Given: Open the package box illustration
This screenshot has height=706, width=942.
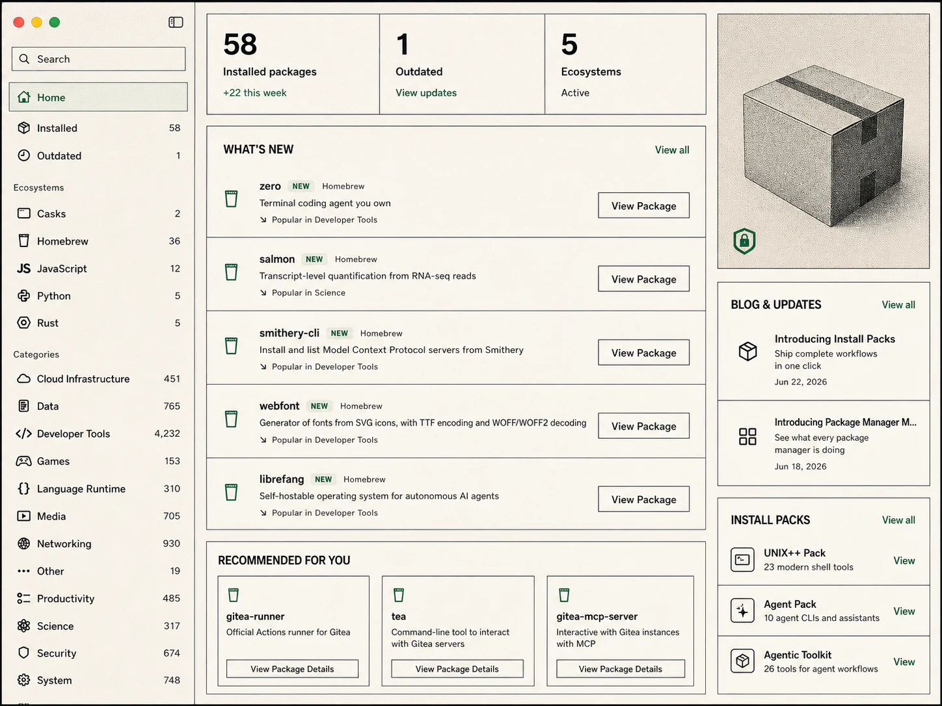Looking at the screenshot, I should click(824, 141).
